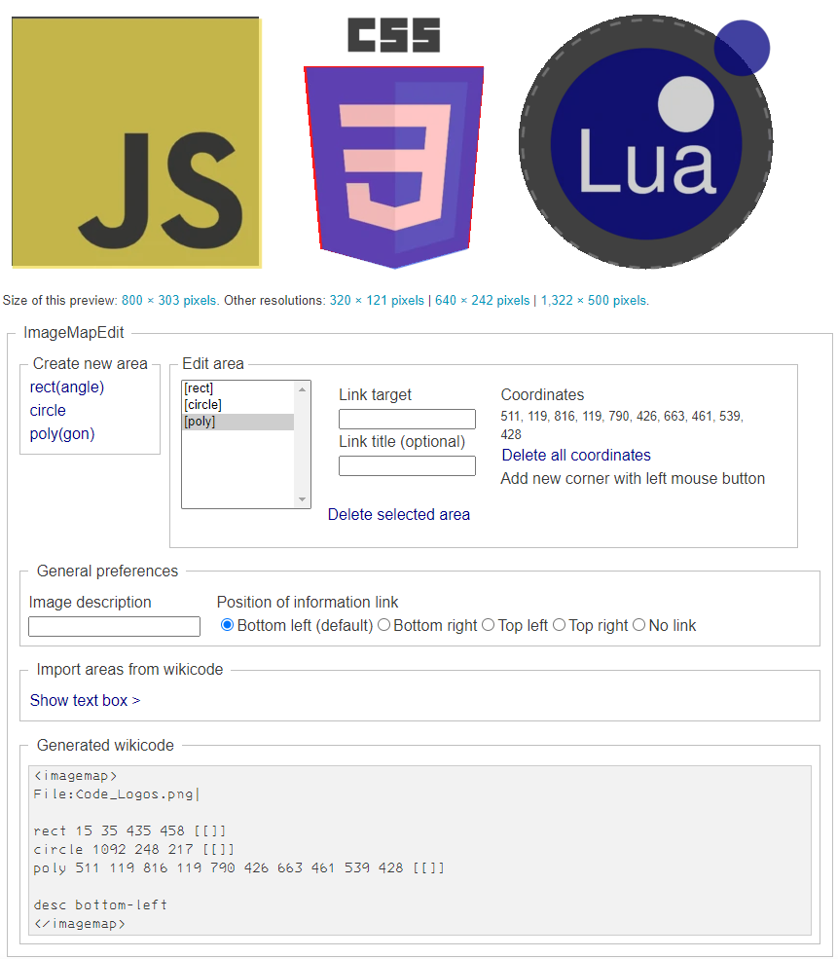Click the JS logo in the image
838x959 pixels.
coord(136,142)
